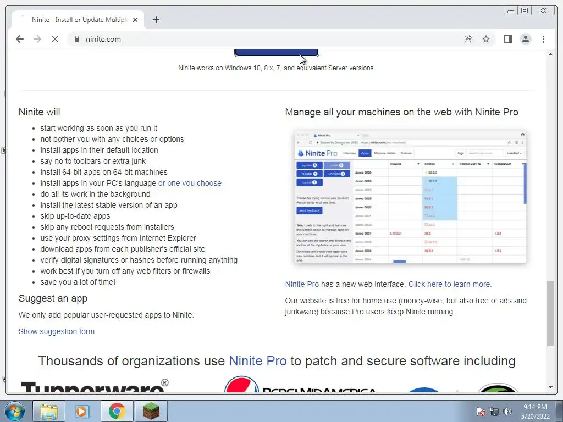
Task: Click 'Suggest an app' heading
Action: (x=53, y=298)
